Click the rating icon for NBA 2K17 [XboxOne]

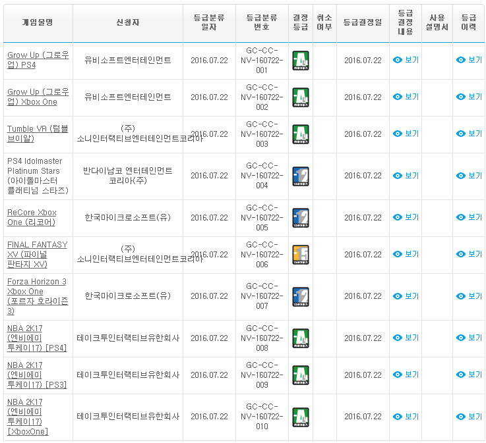[300, 417]
